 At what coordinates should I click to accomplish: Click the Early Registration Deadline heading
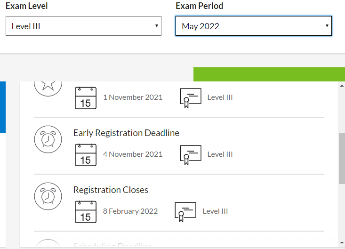click(x=126, y=133)
